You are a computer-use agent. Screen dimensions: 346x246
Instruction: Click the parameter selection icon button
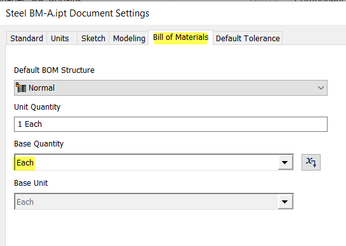click(311, 162)
